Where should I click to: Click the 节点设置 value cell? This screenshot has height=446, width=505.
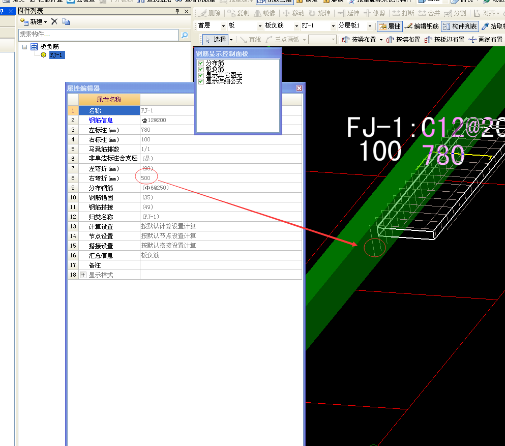point(221,236)
